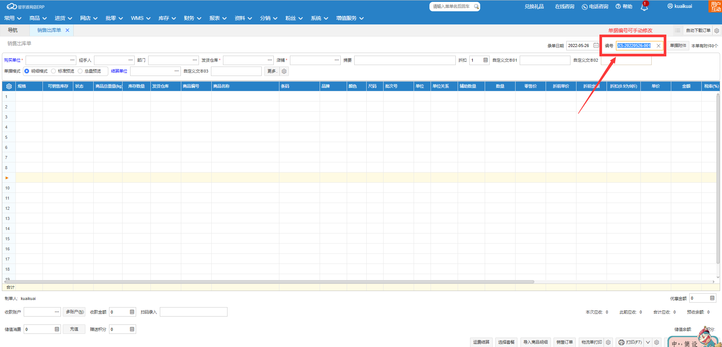Select 明细格式 radio button
Image resolution: width=722 pixels, height=347 pixels.
pos(27,71)
